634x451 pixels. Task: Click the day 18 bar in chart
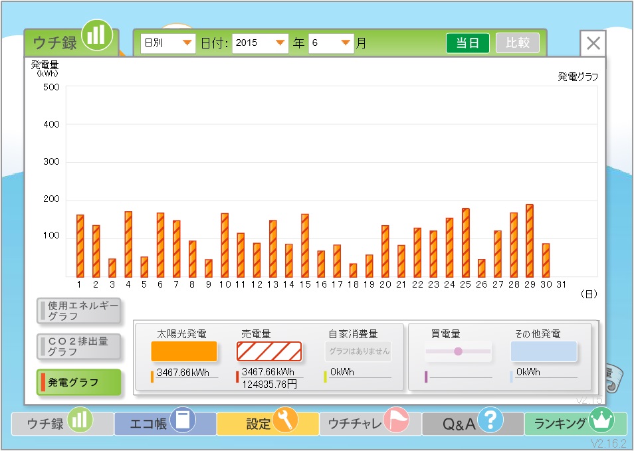[353, 270]
